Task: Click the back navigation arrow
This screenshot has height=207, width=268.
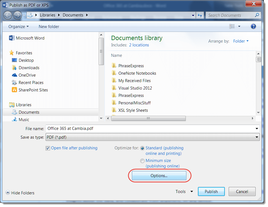Action: tap(8, 15)
